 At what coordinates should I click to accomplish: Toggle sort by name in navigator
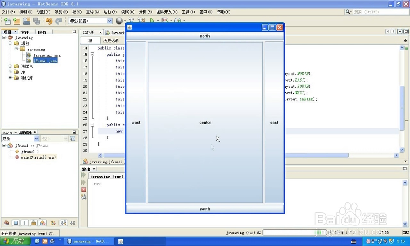pos(64,223)
